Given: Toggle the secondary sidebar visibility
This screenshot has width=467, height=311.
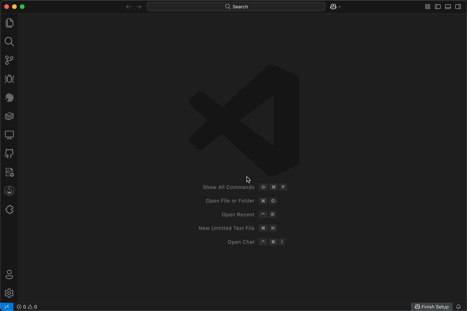Looking at the screenshot, I should coord(458,6).
